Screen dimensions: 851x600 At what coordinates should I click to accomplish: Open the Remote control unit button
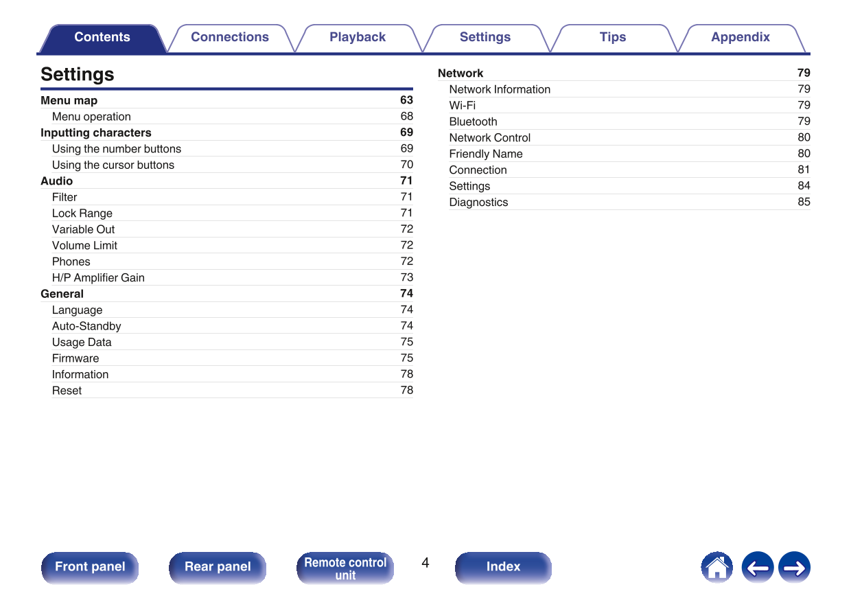coord(345,568)
